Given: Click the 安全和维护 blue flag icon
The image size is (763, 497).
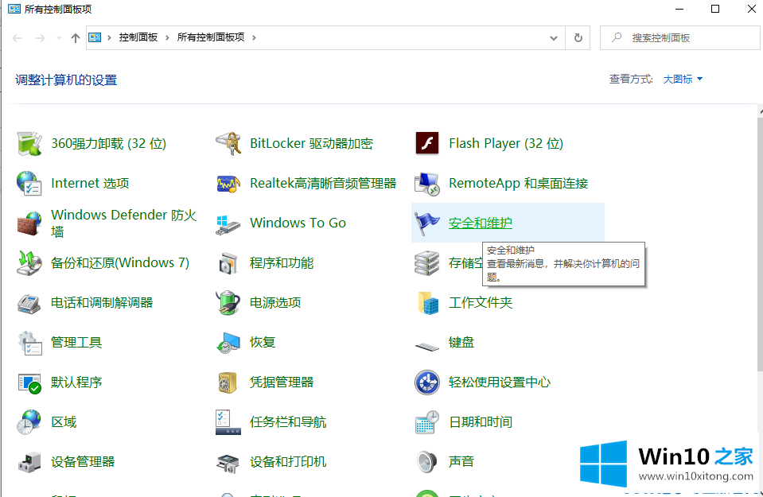Looking at the screenshot, I should tap(427, 223).
